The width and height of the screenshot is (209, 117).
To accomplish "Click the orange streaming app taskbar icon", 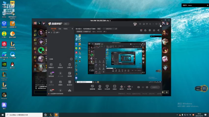I will pos(56,115).
